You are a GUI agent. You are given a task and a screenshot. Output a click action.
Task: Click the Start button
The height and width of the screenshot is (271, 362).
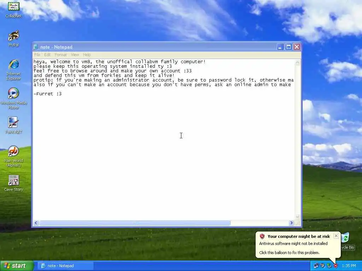[x=17, y=266]
